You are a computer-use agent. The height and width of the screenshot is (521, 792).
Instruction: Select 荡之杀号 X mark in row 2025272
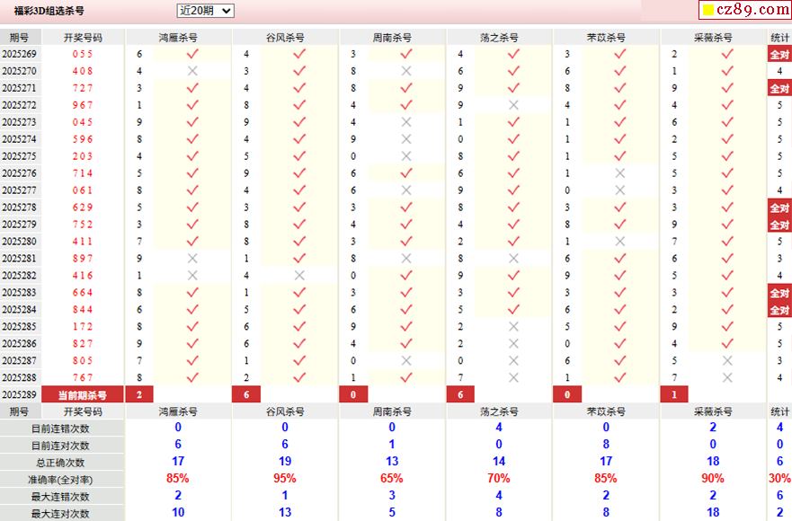pyautogui.click(x=513, y=105)
